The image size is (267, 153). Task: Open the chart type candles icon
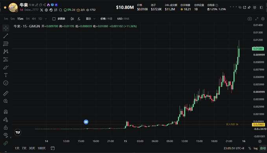(x=72, y=19)
